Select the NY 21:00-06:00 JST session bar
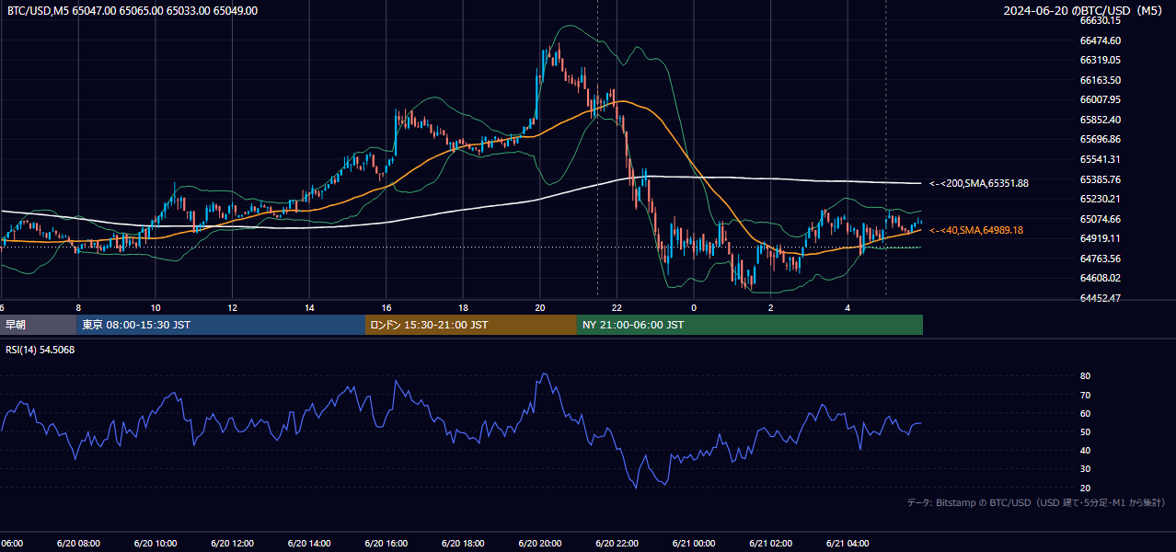The height and width of the screenshot is (552, 1176). 750,325
